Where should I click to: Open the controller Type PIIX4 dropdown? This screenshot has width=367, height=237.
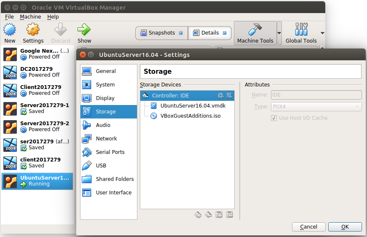coord(316,107)
